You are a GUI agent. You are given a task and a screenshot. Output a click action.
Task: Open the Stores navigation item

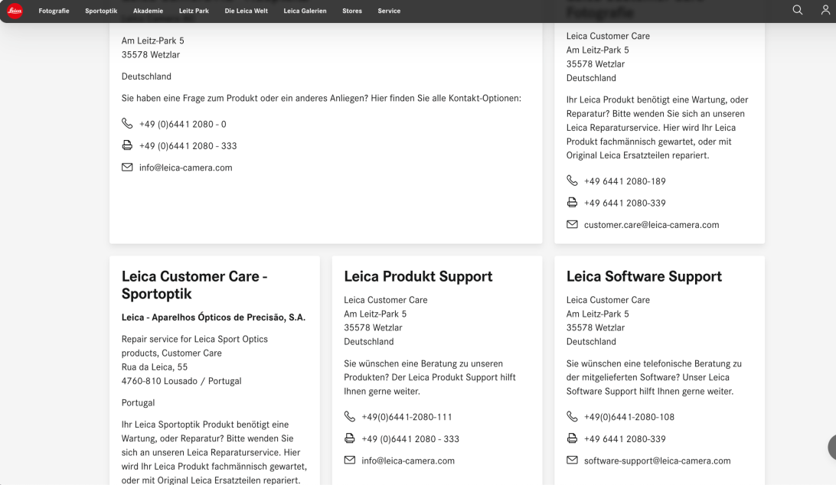tap(352, 11)
